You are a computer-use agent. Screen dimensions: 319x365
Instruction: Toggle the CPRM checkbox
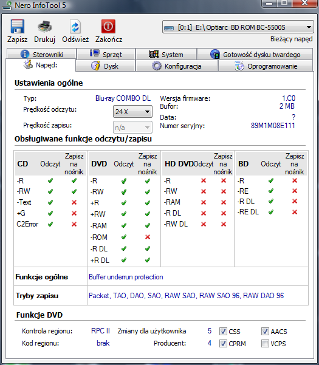point(223,343)
